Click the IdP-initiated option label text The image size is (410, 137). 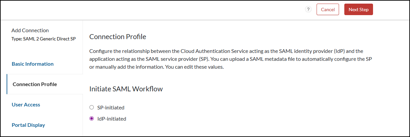112,119
